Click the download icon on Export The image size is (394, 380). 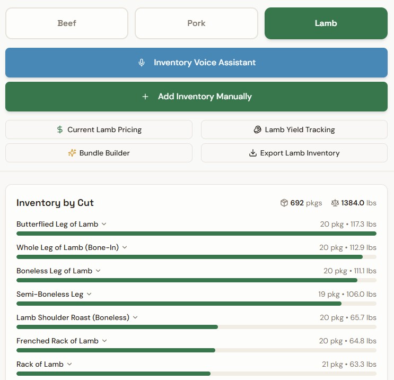[253, 153]
